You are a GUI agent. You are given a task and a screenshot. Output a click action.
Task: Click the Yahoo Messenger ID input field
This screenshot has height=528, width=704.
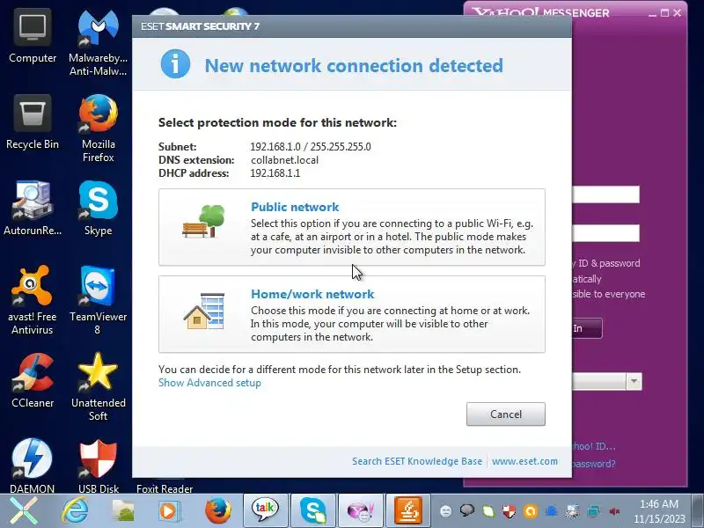click(606, 194)
